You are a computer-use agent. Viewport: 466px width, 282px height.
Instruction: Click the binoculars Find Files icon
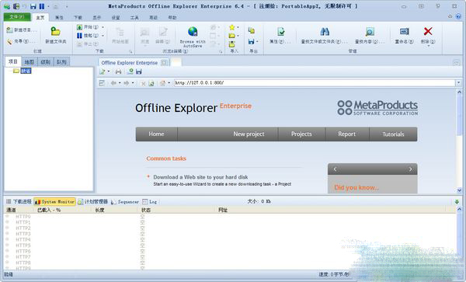pyautogui.click(x=325, y=32)
